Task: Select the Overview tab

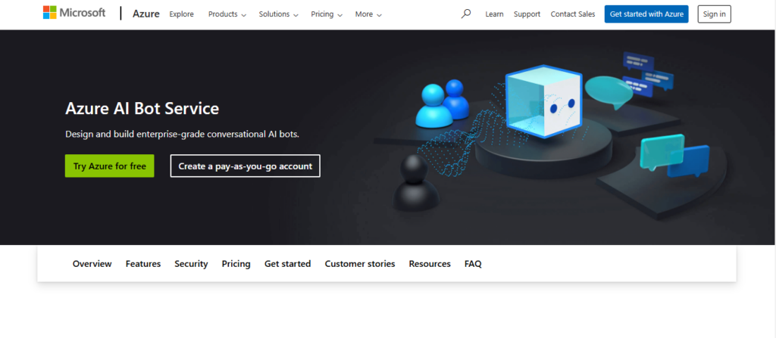Action: point(92,264)
